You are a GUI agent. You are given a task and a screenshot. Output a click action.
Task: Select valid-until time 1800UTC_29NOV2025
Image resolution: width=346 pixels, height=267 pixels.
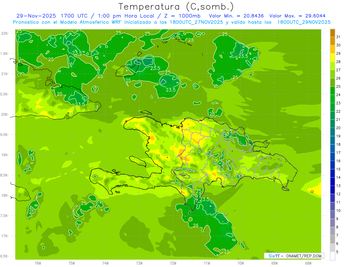click(304, 22)
